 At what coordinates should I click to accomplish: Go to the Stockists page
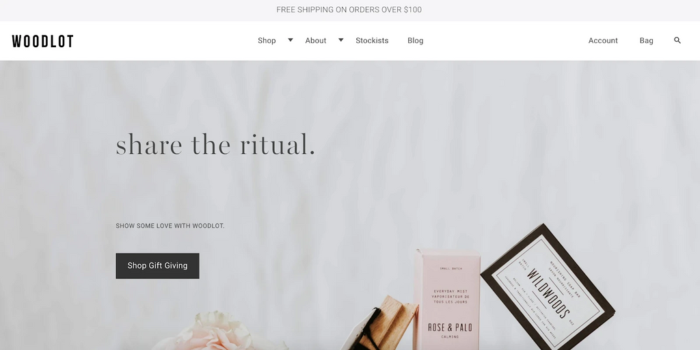click(372, 40)
